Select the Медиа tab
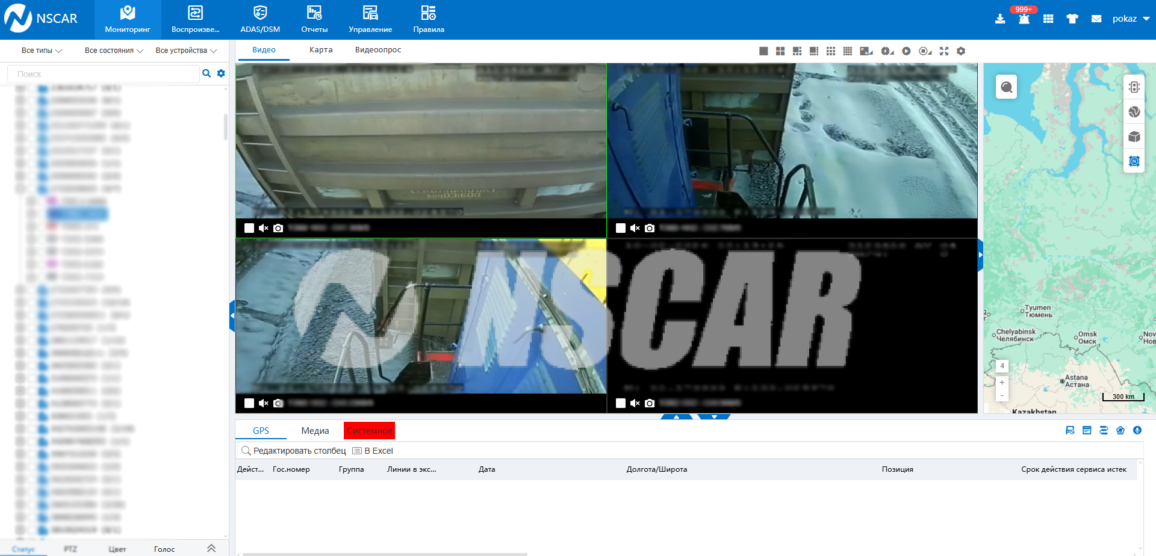This screenshot has width=1156, height=556. (315, 431)
